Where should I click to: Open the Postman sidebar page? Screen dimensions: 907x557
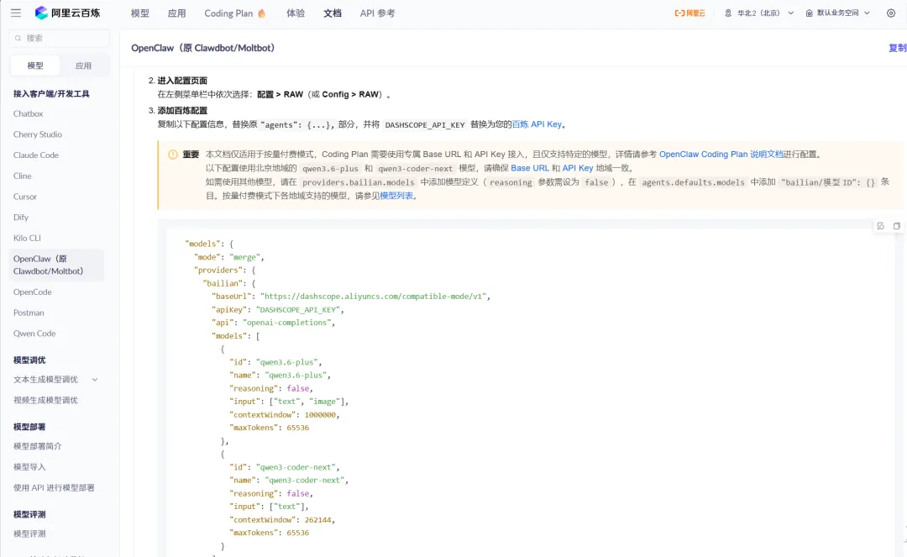(29, 313)
